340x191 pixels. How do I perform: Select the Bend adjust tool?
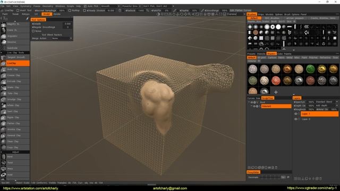coord(15,157)
